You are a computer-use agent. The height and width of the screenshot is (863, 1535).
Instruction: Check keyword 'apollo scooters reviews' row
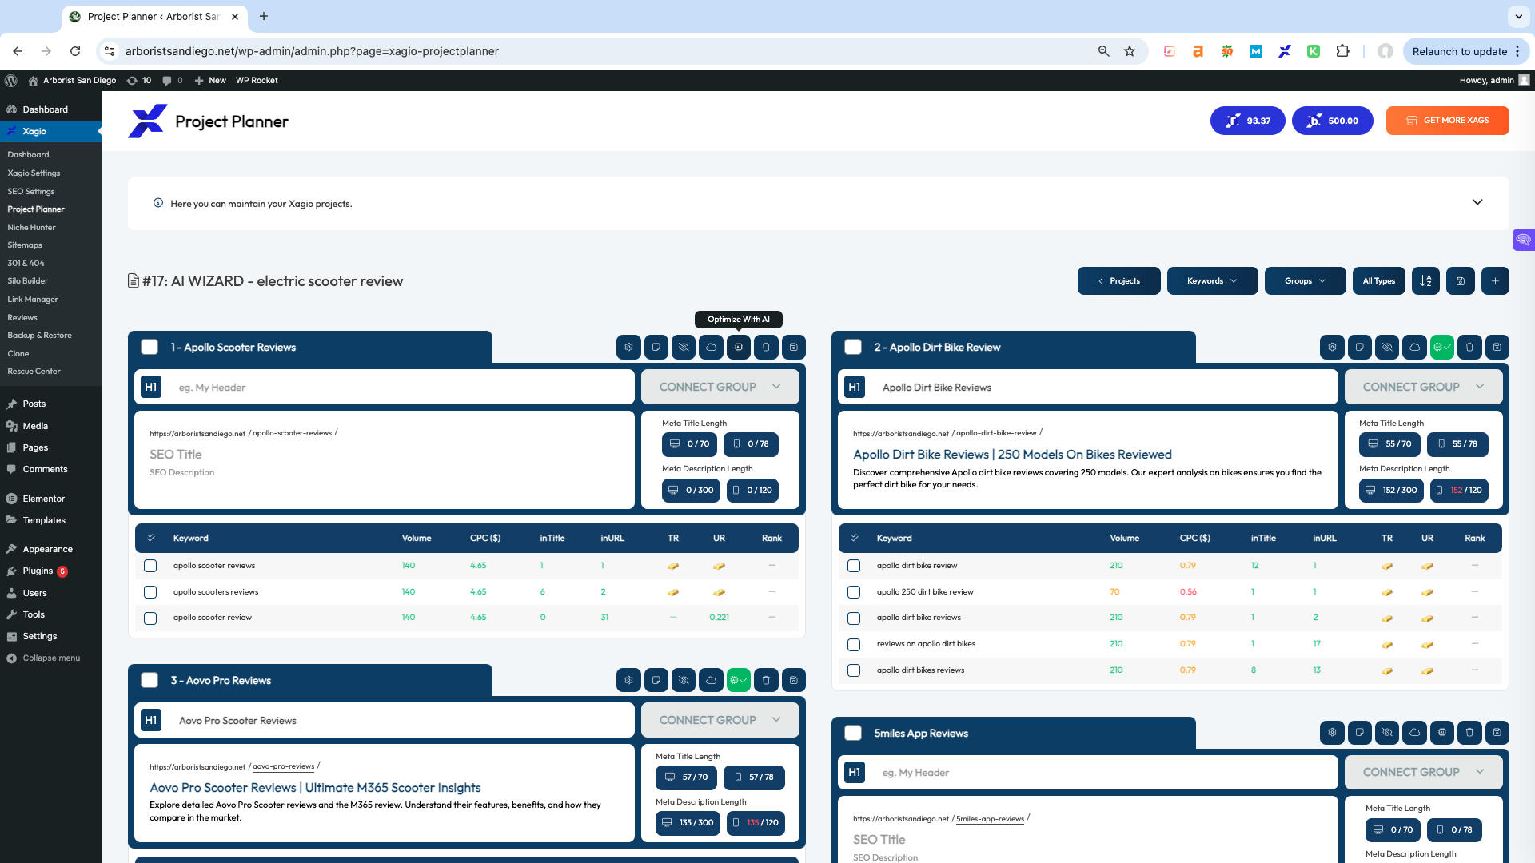150,592
